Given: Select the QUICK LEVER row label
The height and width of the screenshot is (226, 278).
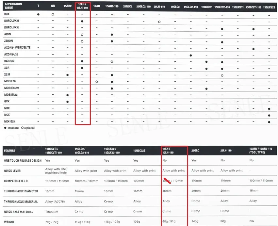Looking at the screenshot, I should (x=12, y=171).
